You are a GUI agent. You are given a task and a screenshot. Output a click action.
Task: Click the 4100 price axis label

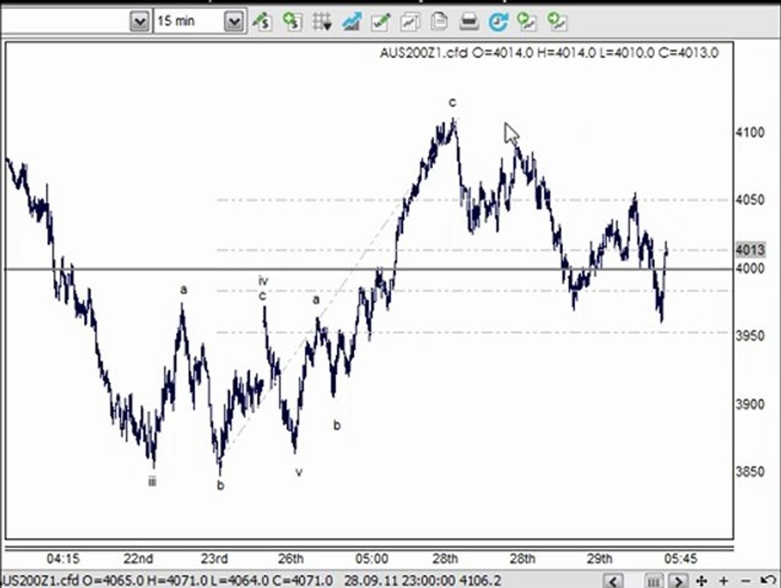coord(750,132)
